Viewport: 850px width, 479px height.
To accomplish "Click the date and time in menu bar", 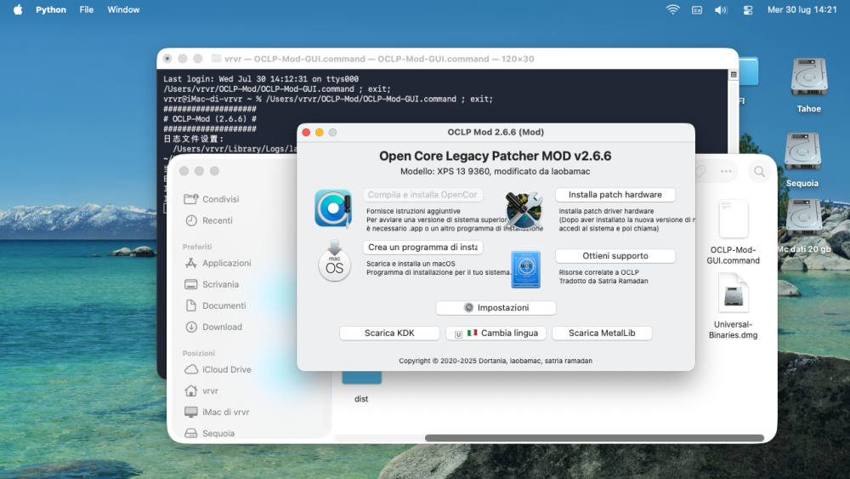I will (802, 9).
